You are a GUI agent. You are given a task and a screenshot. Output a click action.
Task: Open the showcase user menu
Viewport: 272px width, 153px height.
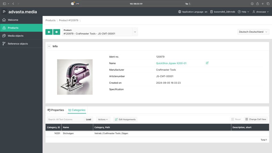click(x=261, y=12)
